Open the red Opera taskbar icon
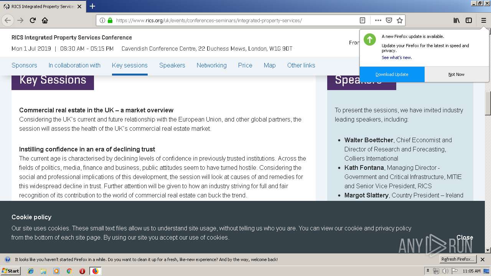 pos(82,271)
